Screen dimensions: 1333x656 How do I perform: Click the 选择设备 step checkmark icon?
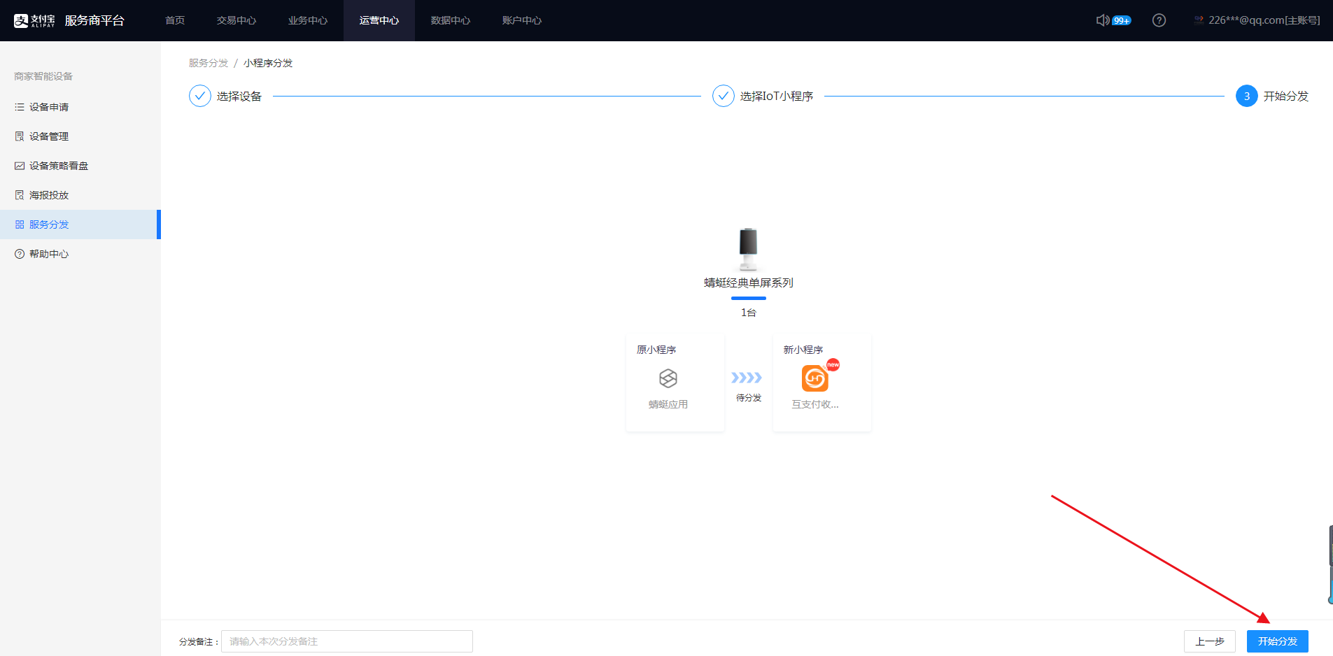click(200, 96)
